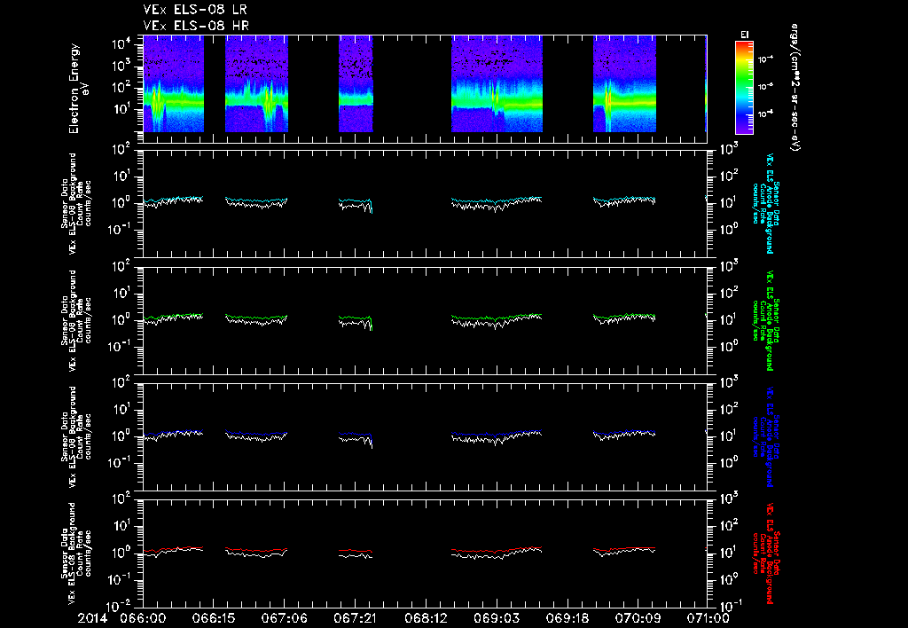Click the red count-rate trace near 069:03
This screenshot has width=908, height=628.
(496, 552)
